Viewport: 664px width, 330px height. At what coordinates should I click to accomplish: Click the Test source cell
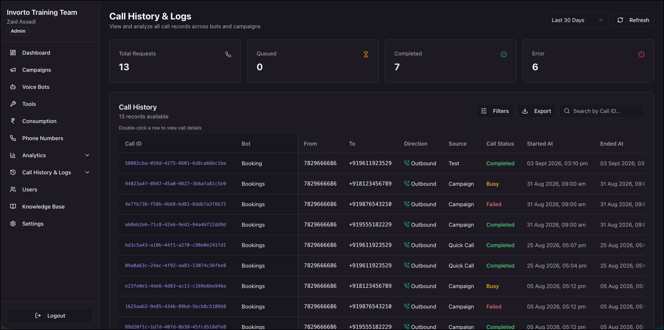click(x=454, y=163)
